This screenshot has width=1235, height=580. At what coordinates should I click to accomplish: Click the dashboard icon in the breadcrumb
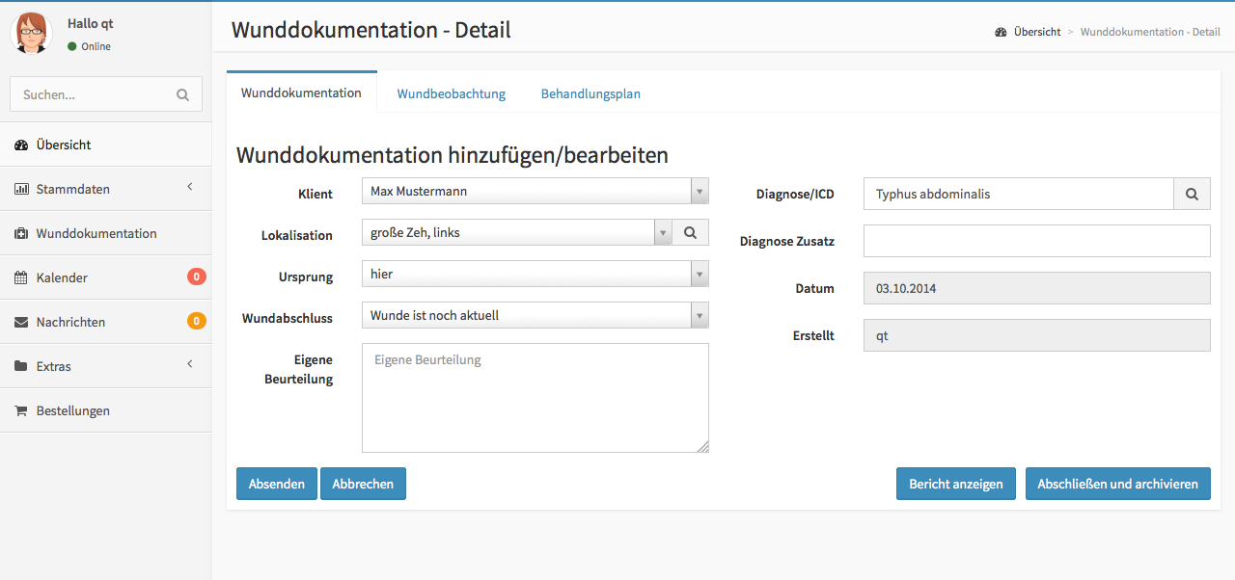point(1002,32)
